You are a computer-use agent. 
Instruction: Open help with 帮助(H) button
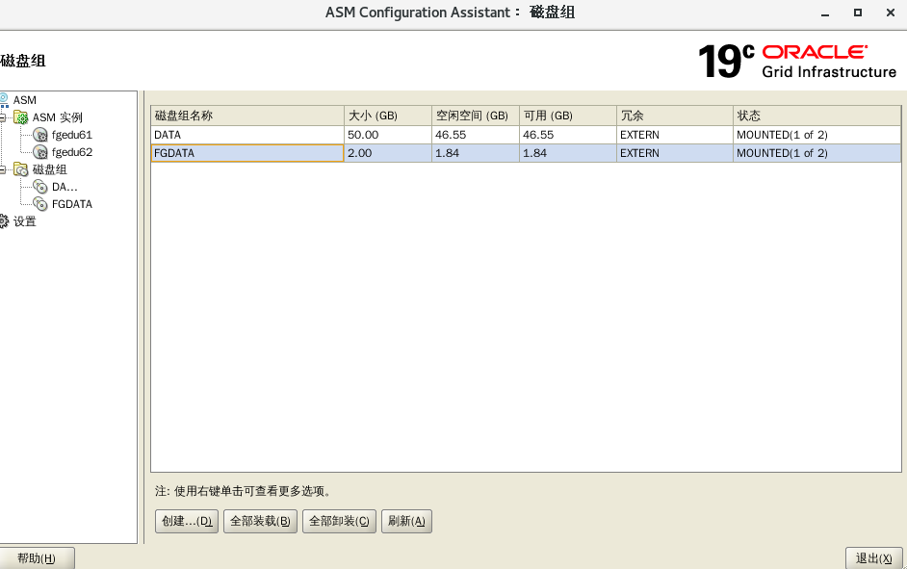37,558
